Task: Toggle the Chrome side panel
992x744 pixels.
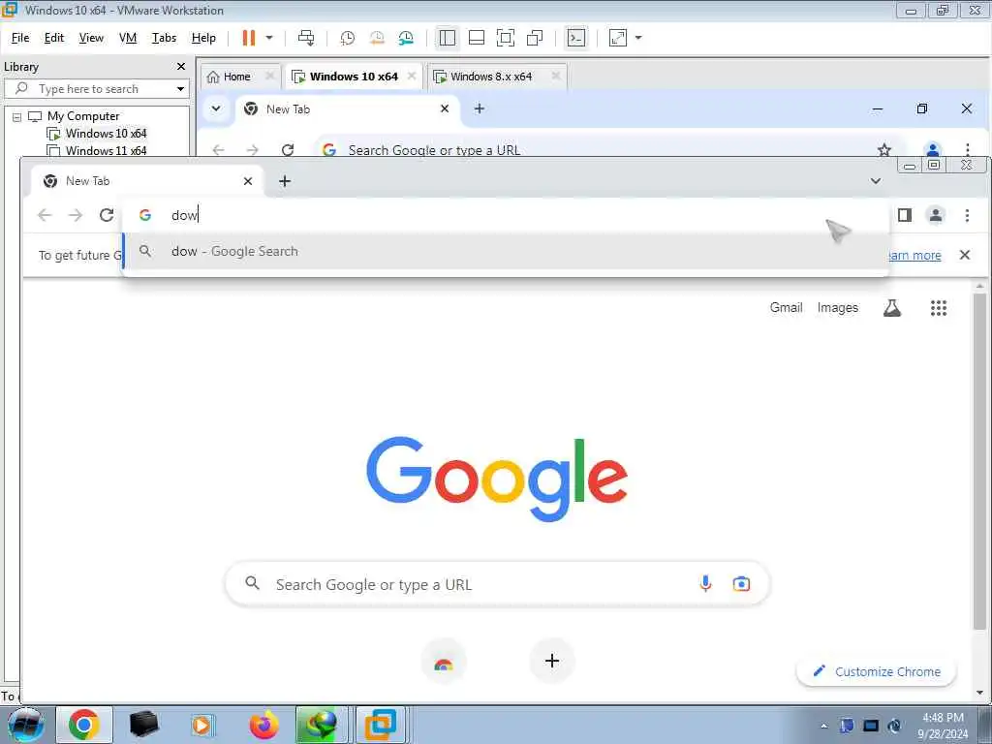Action: click(x=905, y=215)
